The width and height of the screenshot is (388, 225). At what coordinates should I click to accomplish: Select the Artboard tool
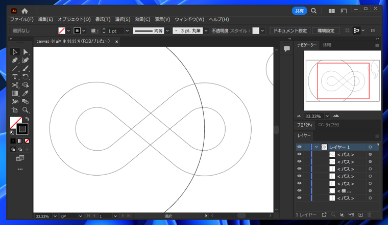click(15, 110)
